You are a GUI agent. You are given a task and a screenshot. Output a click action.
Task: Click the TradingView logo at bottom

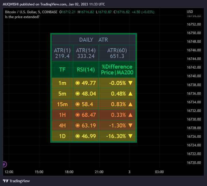16,181
